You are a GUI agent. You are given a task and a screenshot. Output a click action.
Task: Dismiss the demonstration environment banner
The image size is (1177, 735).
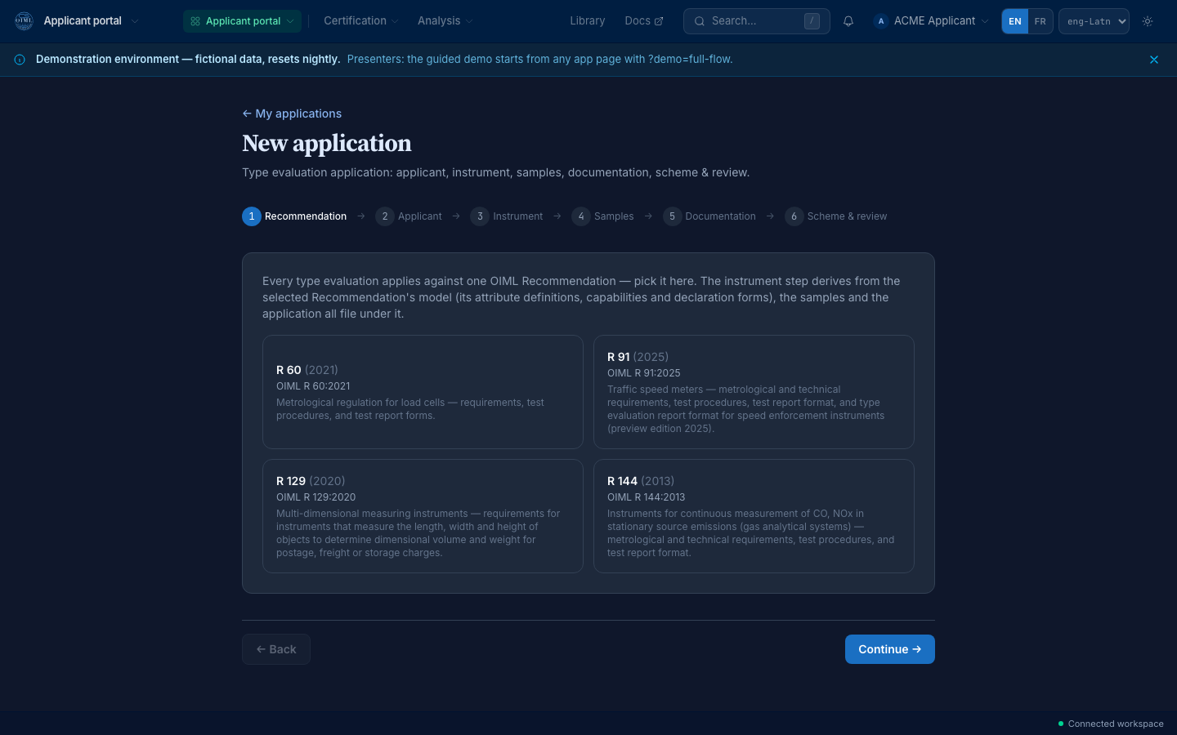pos(1154,60)
